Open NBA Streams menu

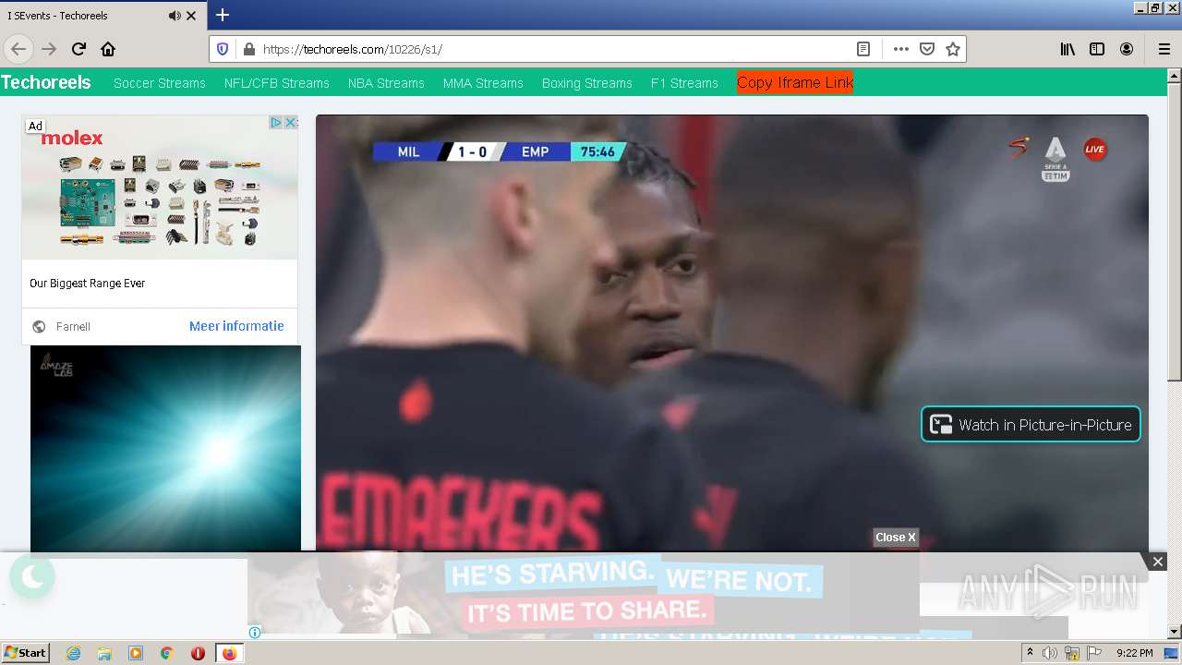point(386,83)
